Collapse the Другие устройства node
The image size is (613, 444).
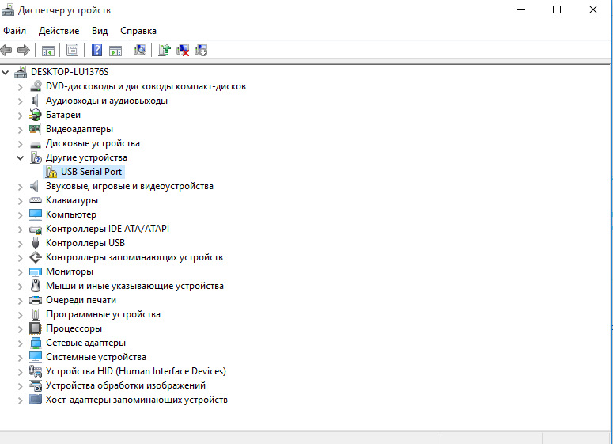click(x=21, y=157)
